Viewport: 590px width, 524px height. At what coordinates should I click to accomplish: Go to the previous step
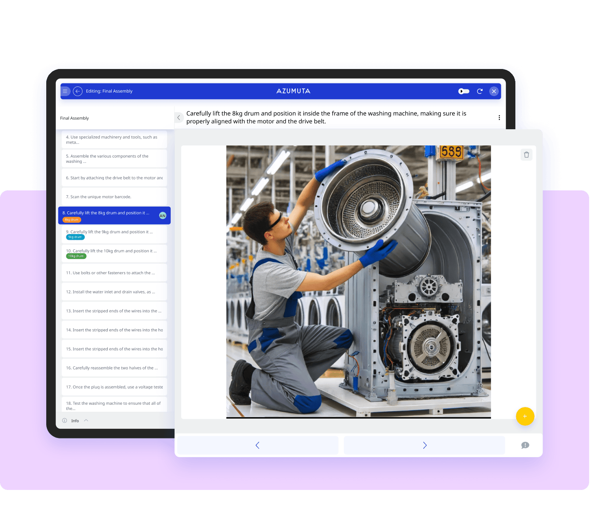[x=257, y=445]
